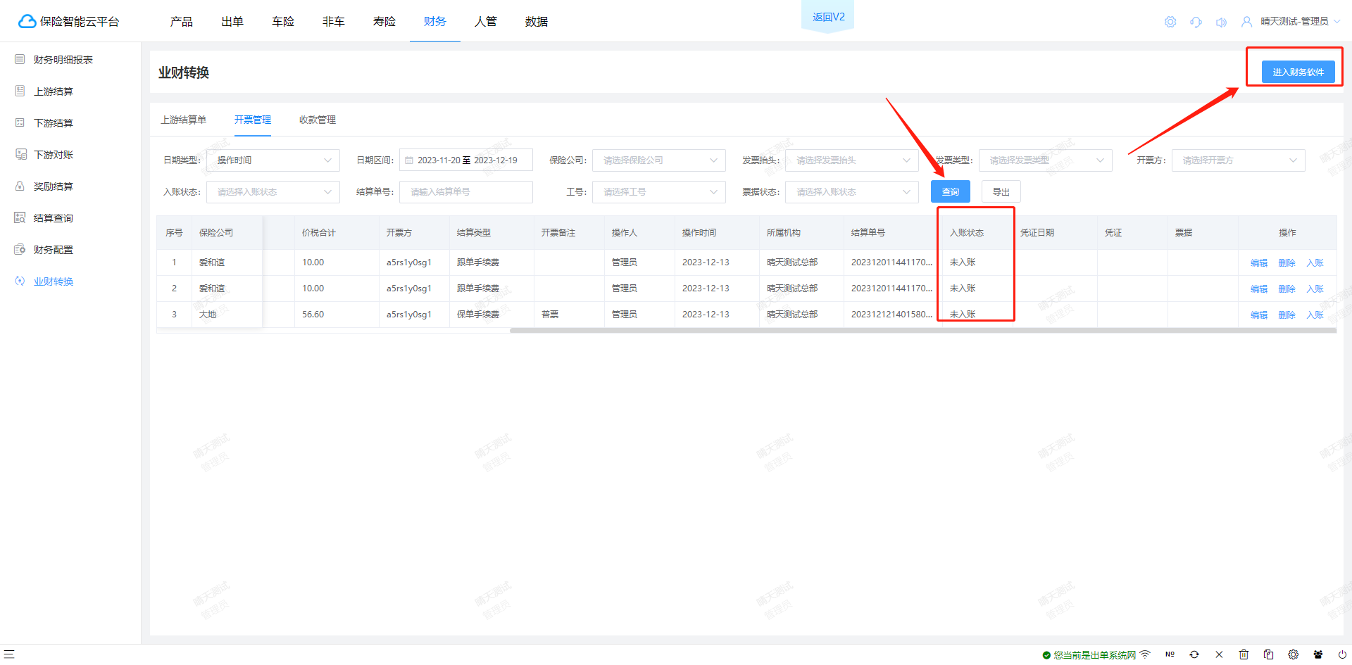
Task: Click the 导出 button
Action: coord(1001,192)
